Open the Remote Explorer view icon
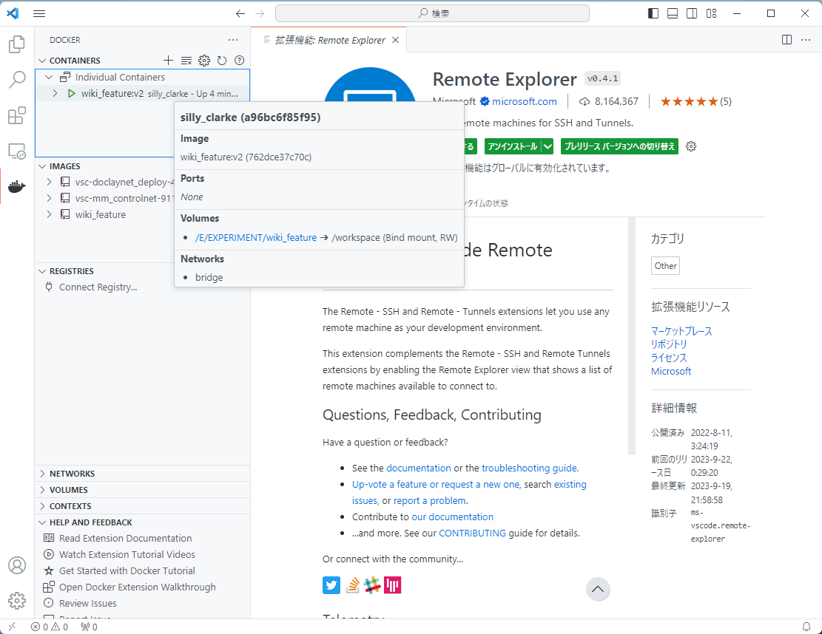This screenshot has width=822, height=634. point(17,151)
